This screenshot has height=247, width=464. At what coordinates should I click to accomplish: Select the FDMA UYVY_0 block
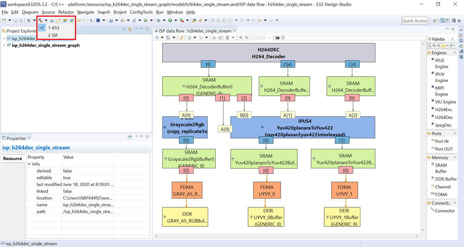click(x=267, y=190)
